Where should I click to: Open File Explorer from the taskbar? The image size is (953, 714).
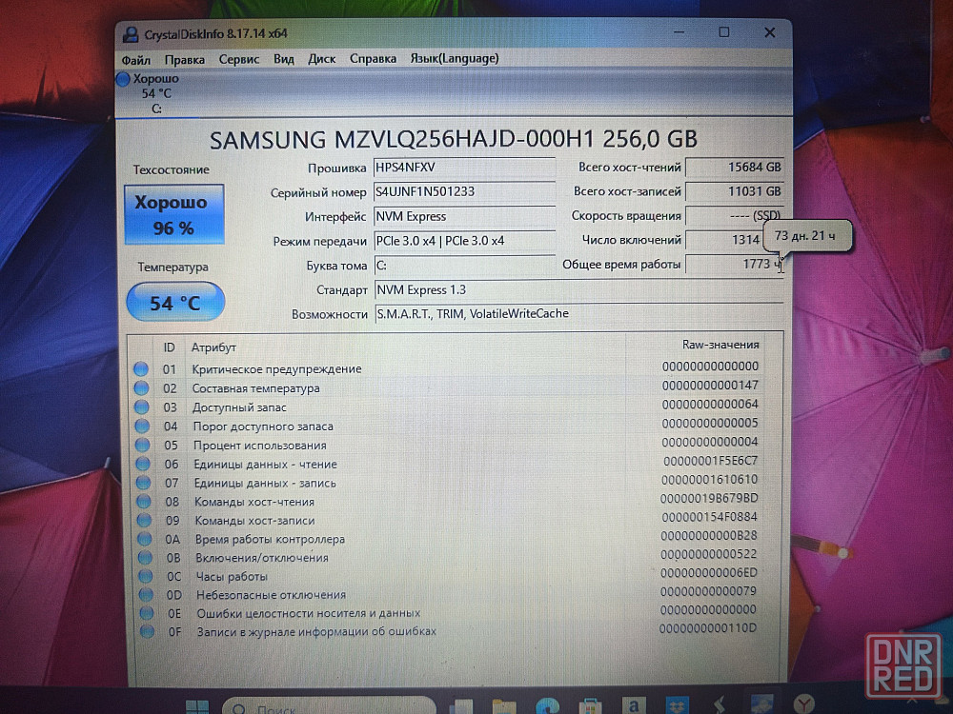[x=504, y=706]
